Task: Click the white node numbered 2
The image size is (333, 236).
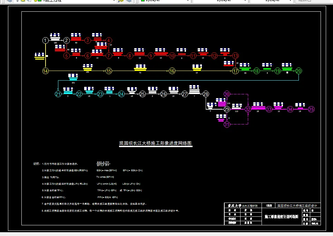Action: tap(67, 41)
